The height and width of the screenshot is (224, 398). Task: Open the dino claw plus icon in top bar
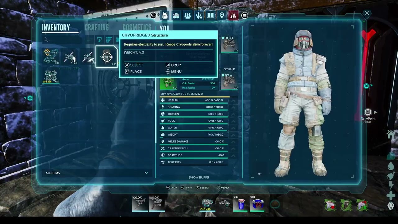(199, 15)
